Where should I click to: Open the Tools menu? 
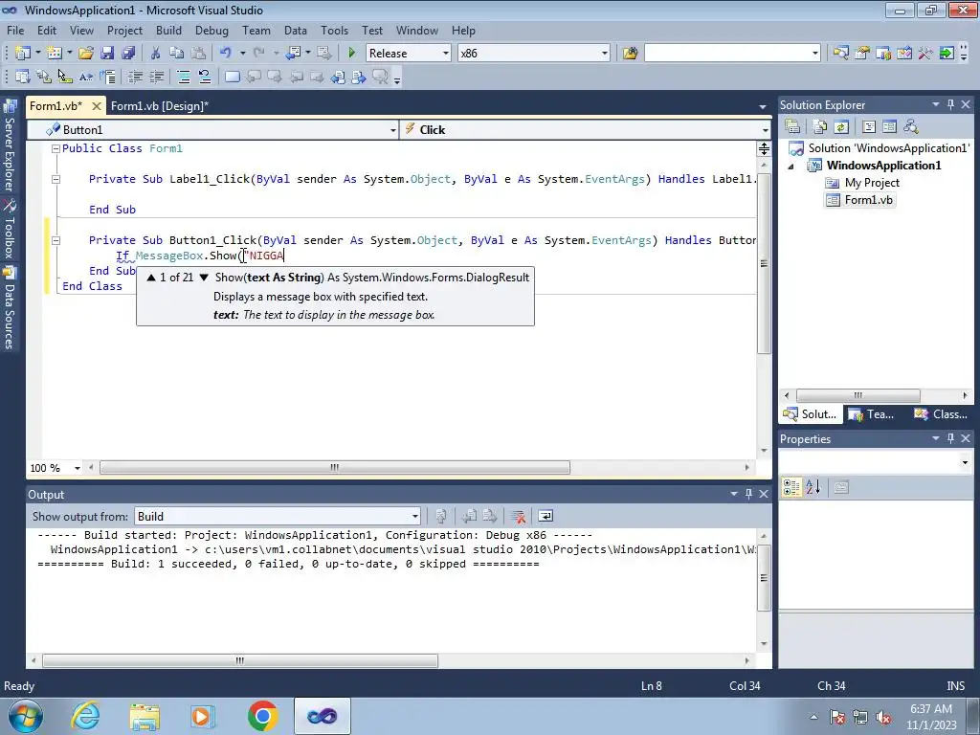334,30
